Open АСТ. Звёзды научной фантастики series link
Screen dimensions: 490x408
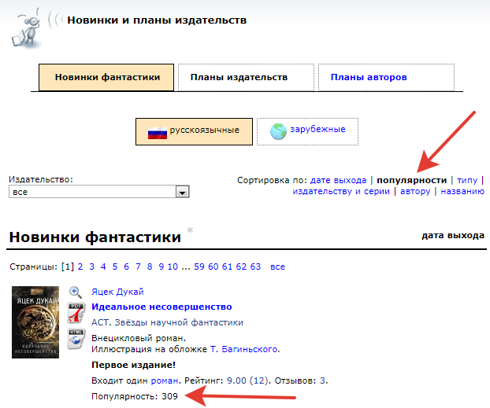(x=167, y=322)
